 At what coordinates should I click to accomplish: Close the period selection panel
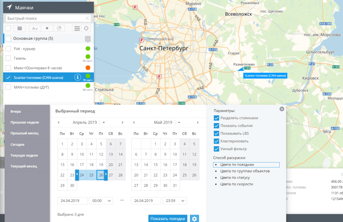[x=282, y=109]
